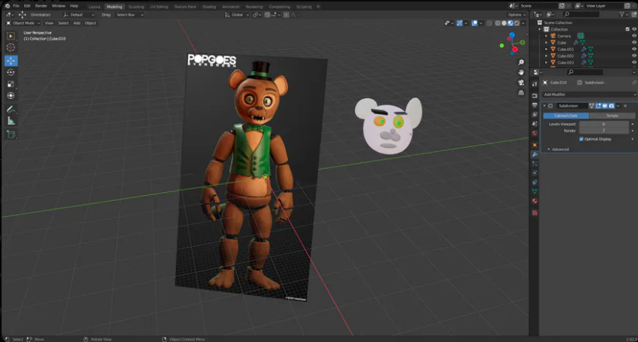The image size is (638, 342).
Task: Open the Output properties tab
Action: [535, 105]
